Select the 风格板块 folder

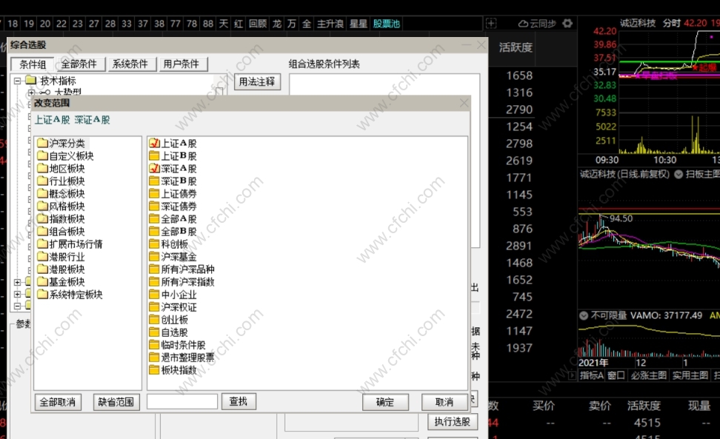[x=61, y=207]
